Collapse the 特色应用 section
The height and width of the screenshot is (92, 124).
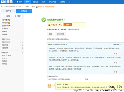(1, 53)
